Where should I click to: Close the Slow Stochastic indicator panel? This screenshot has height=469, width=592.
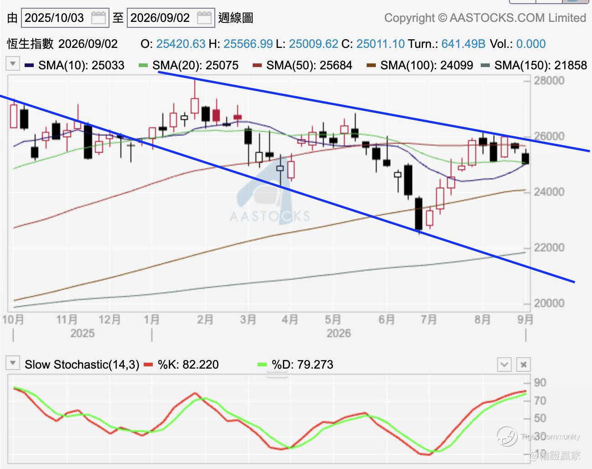click(524, 365)
